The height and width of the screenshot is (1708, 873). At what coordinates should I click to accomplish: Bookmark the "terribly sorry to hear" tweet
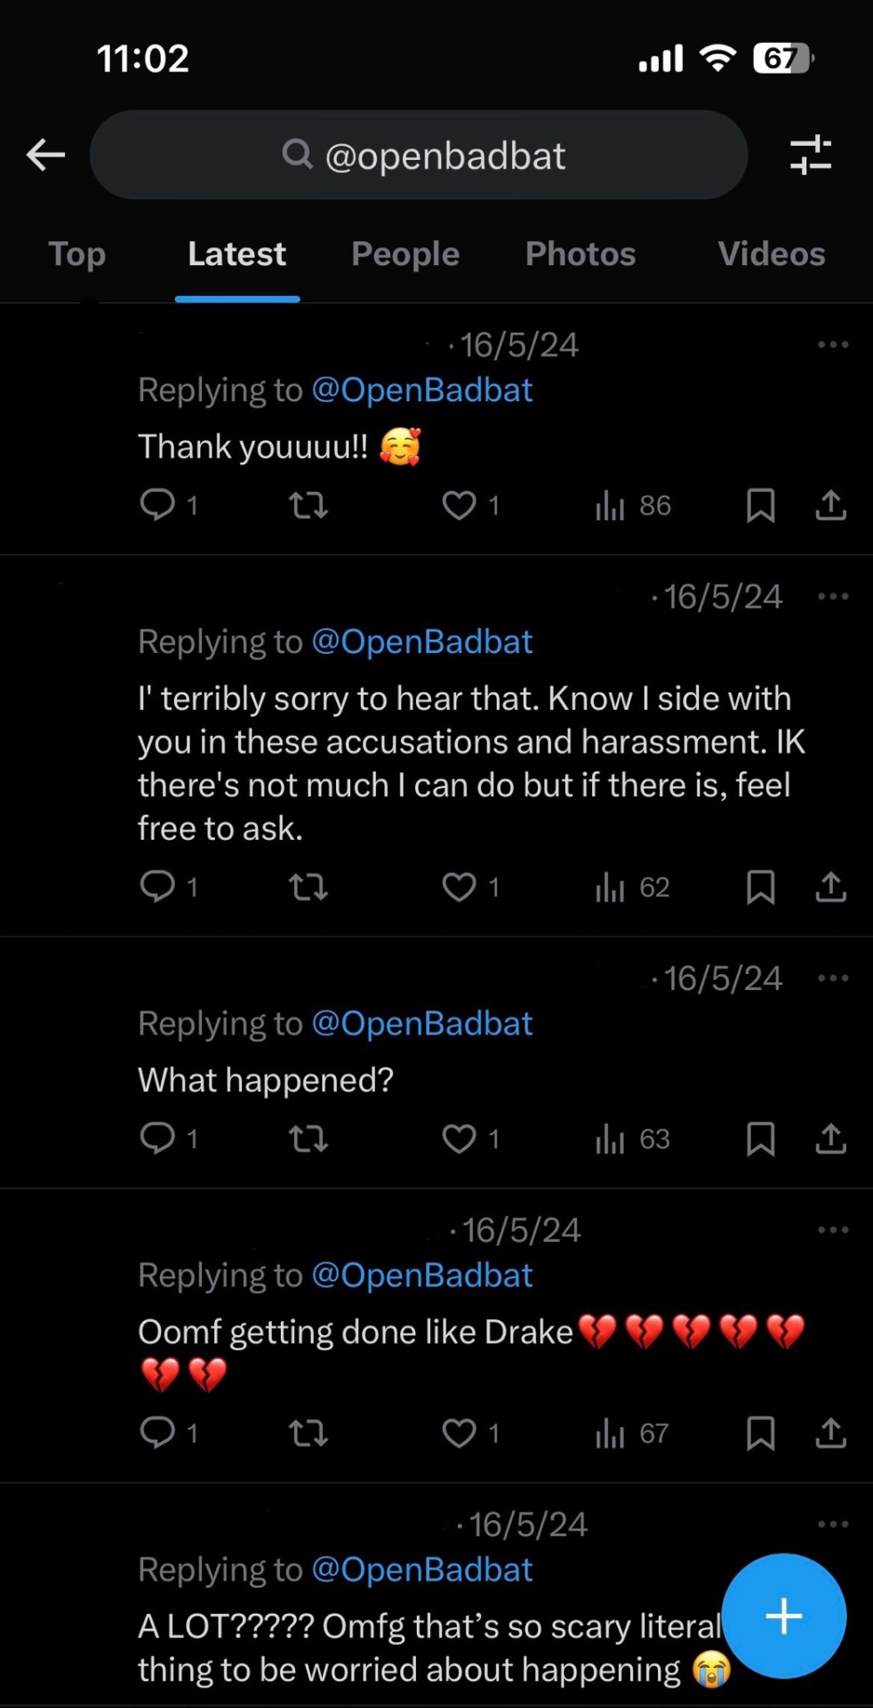click(x=760, y=887)
